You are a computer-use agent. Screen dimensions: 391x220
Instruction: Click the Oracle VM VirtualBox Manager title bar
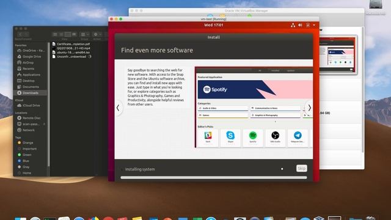(x=246, y=11)
